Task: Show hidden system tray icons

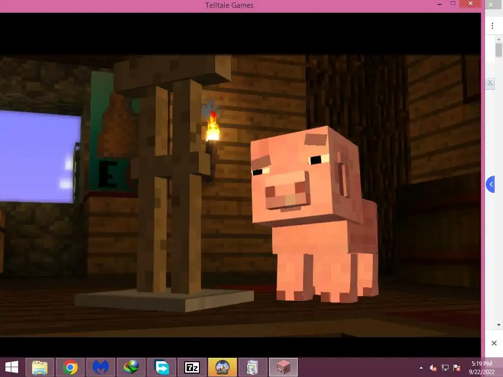Action: pos(421,368)
